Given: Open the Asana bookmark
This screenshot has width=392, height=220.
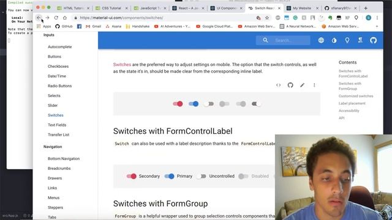Looking at the screenshot, I should [x=113, y=26].
